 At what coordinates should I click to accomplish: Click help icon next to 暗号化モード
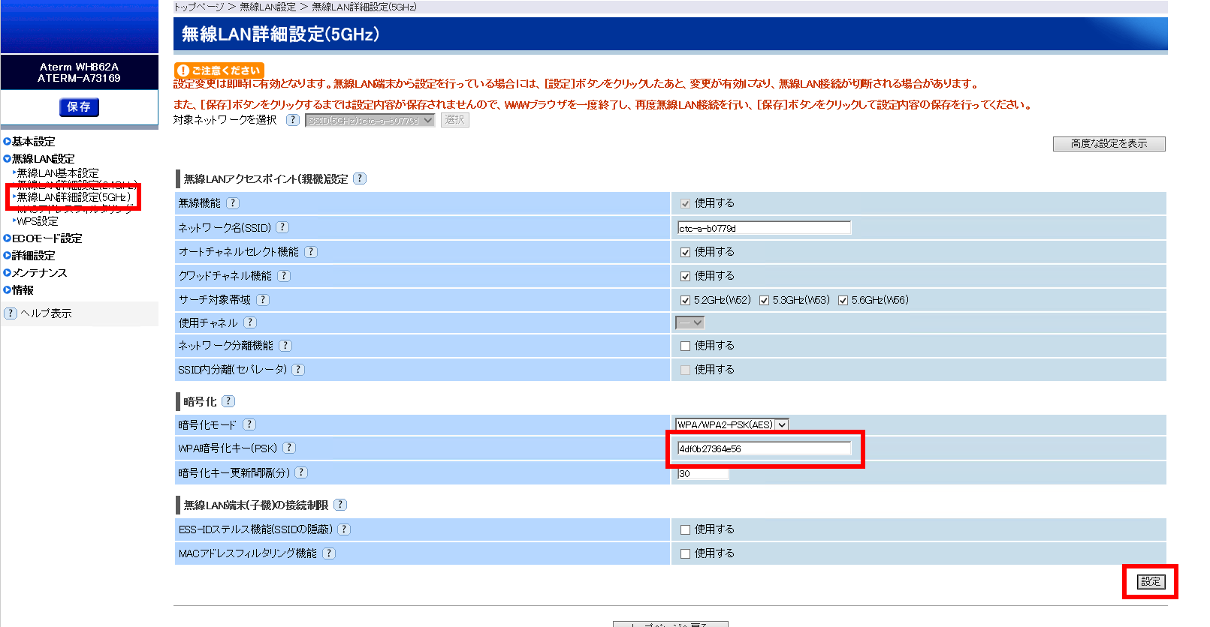[249, 424]
